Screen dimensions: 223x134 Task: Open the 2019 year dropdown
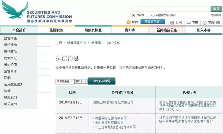pos(81,81)
